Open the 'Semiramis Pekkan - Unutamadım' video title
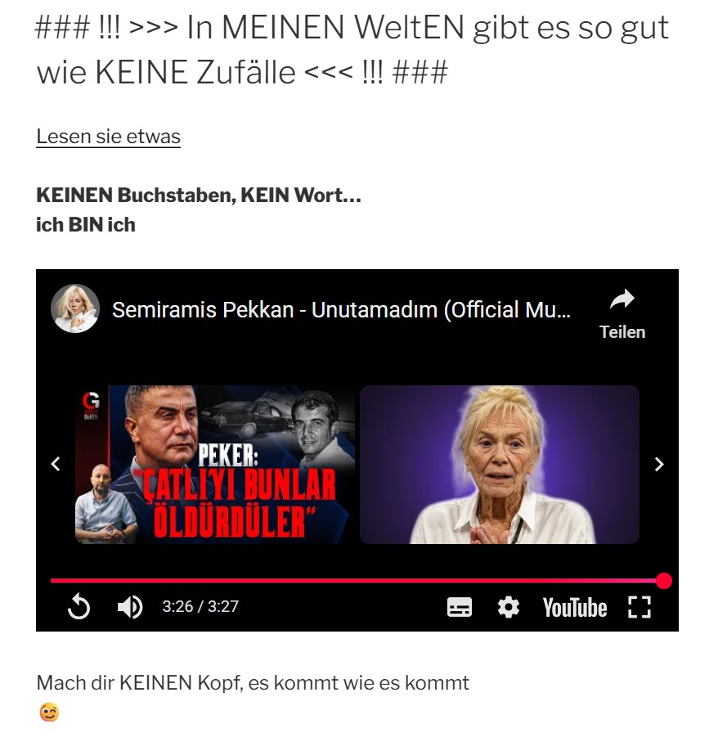The width and height of the screenshot is (709, 742). (341, 310)
